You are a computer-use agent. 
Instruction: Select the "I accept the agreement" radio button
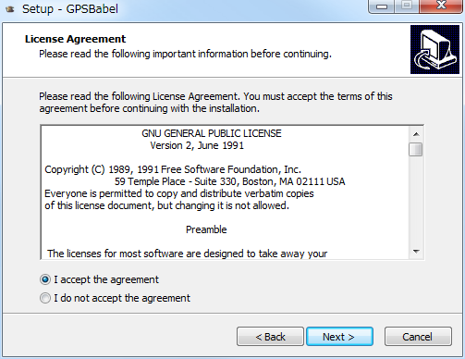pos(45,279)
